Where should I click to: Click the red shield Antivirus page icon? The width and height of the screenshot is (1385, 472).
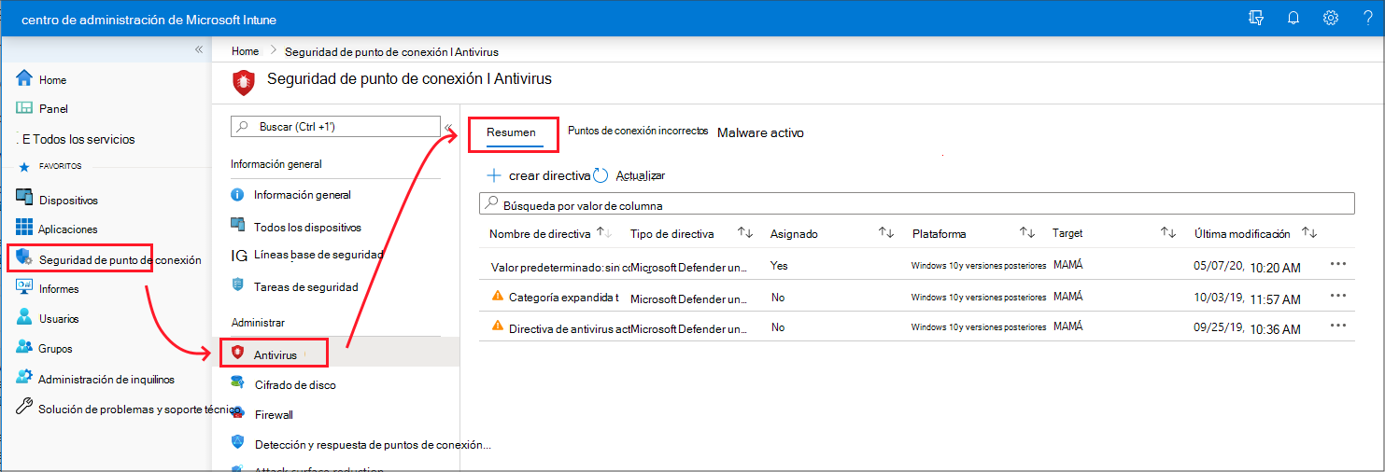pyautogui.click(x=243, y=82)
